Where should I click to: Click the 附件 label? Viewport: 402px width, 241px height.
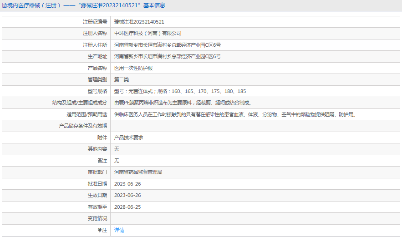(x=102, y=138)
